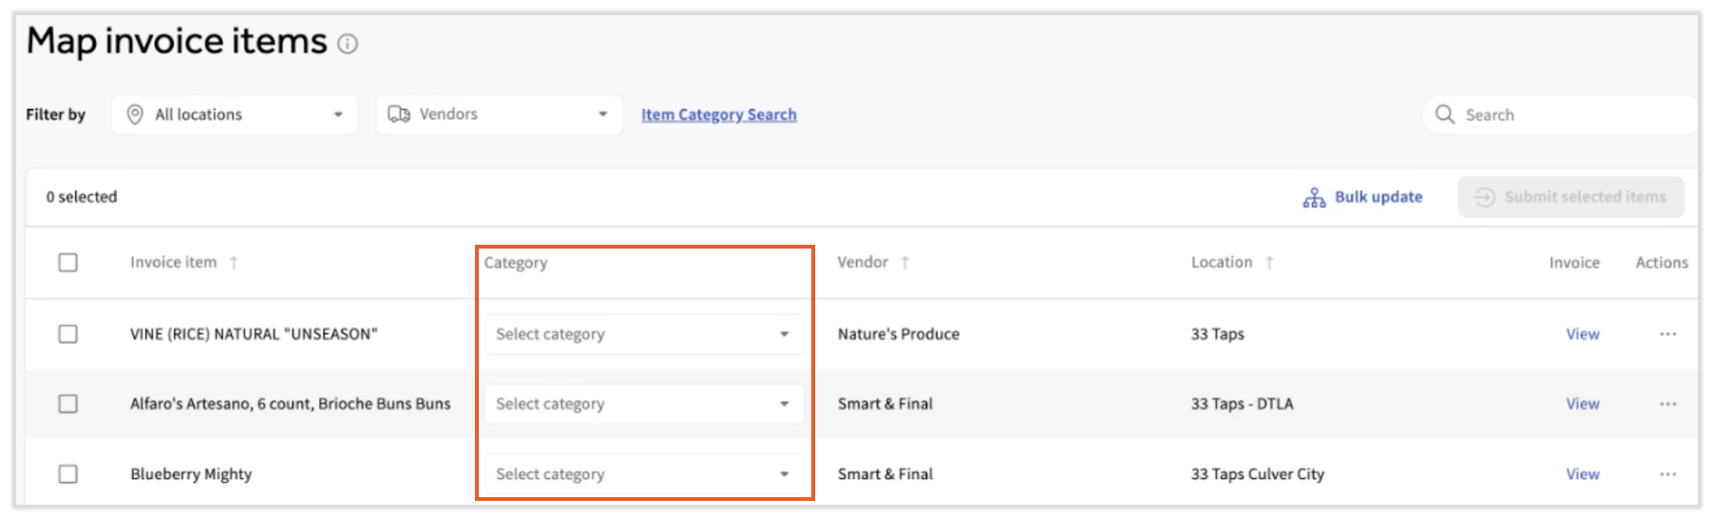The height and width of the screenshot is (518, 1712).
Task: Open actions menu for VINE (RICE) NATURAL row
Action: tap(1667, 334)
